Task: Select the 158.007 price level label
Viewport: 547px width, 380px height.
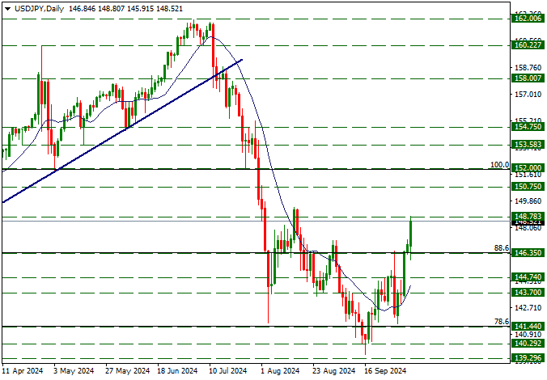Action: pyautogui.click(x=528, y=78)
